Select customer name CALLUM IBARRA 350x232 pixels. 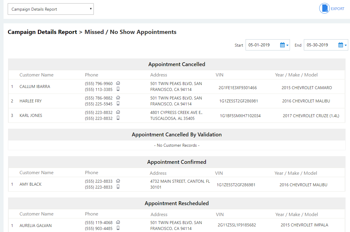(x=35, y=86)
